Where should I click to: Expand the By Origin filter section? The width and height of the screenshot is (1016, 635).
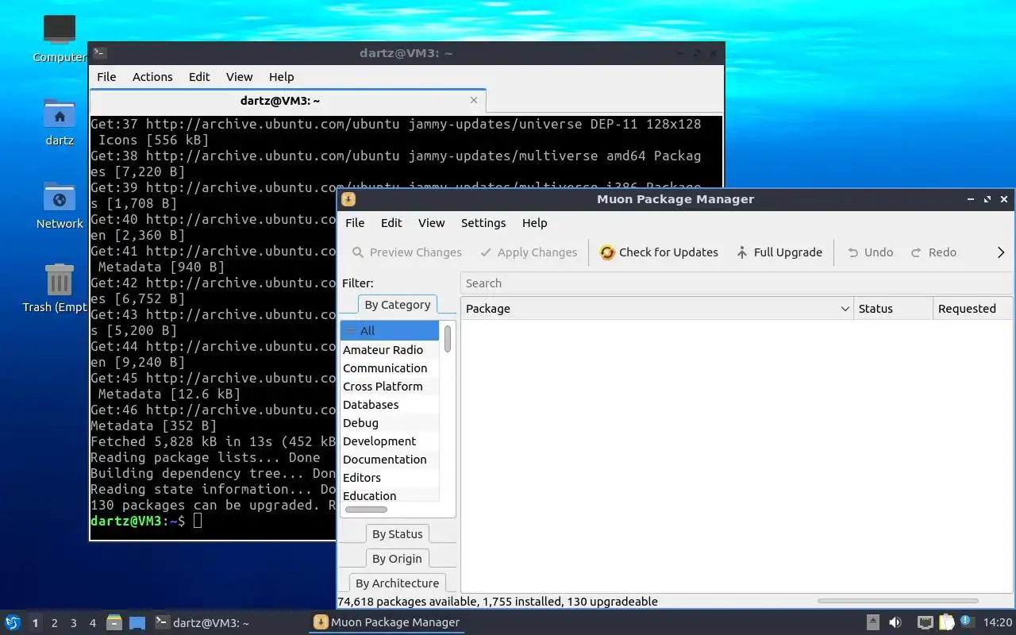[397, 559]
